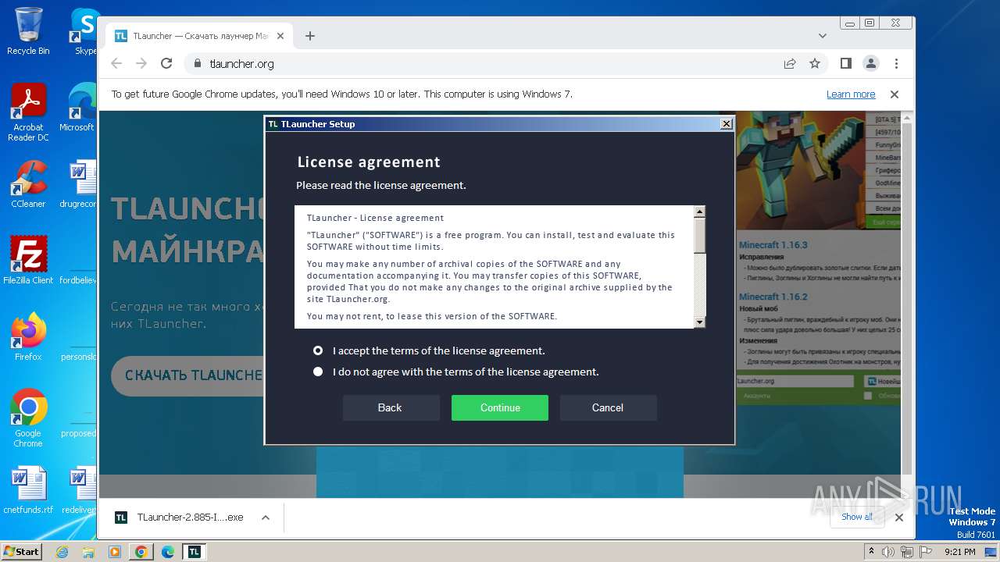
Task: Click the site lock icon in address bar
Action: 197,64
